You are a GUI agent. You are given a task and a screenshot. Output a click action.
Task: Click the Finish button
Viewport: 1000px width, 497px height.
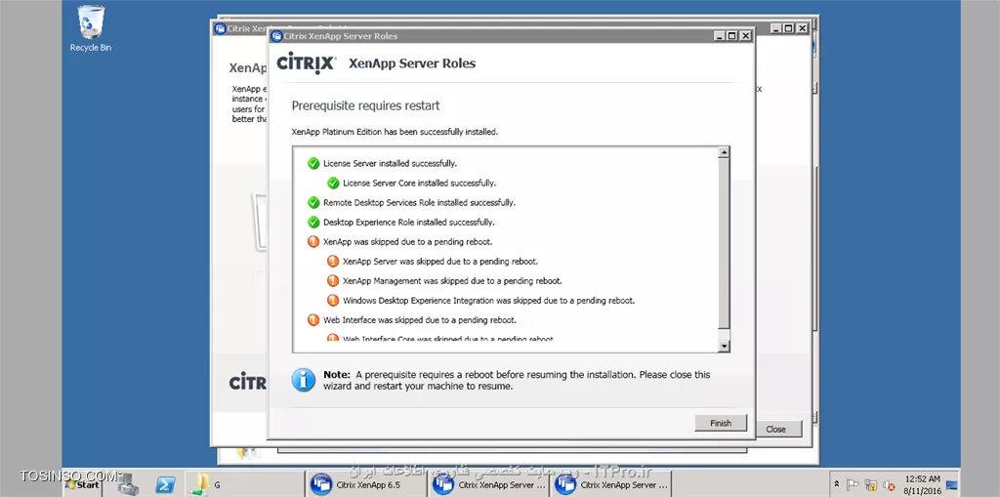(721, 423)
